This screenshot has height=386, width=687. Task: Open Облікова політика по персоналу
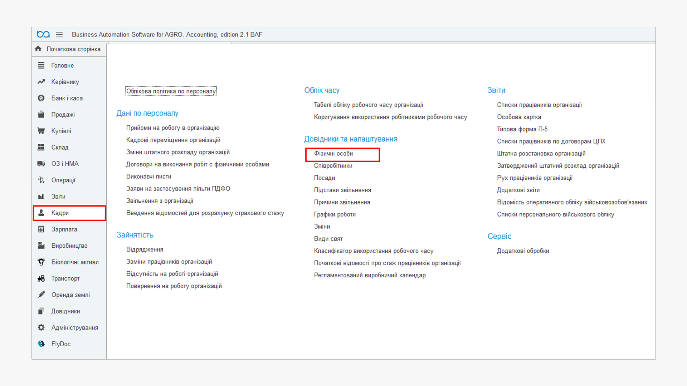171,91
